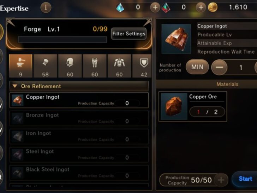This screenshot has width=257, height=193.
Task: Add blue diamonds with plus button
Action: point(155,7)
